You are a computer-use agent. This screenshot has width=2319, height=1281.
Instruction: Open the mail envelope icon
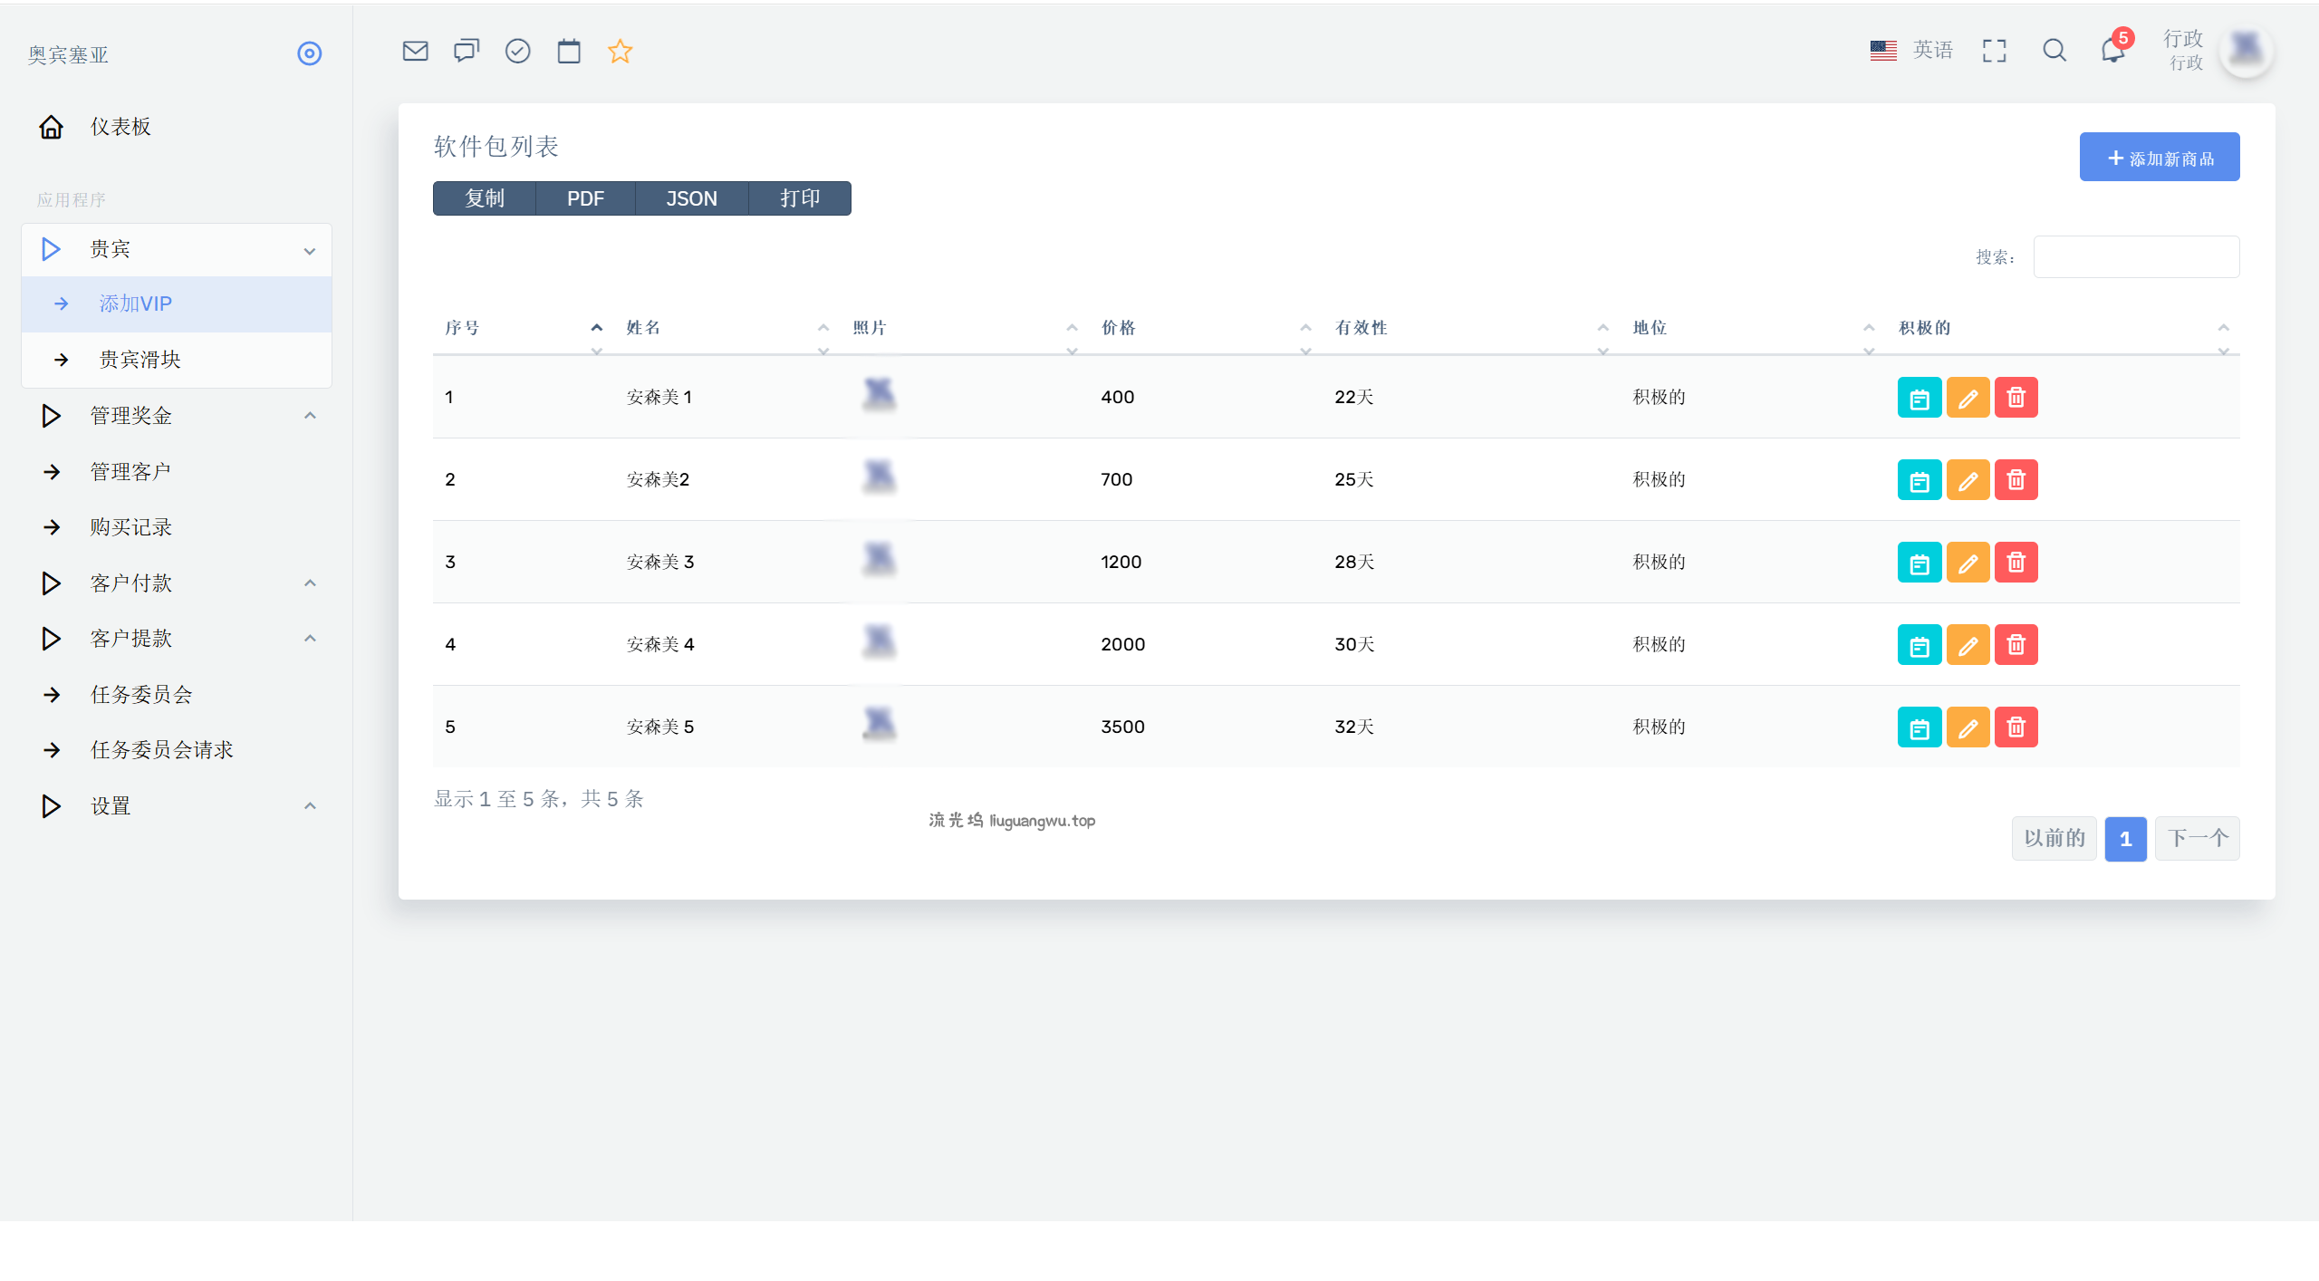click(415, 51)
